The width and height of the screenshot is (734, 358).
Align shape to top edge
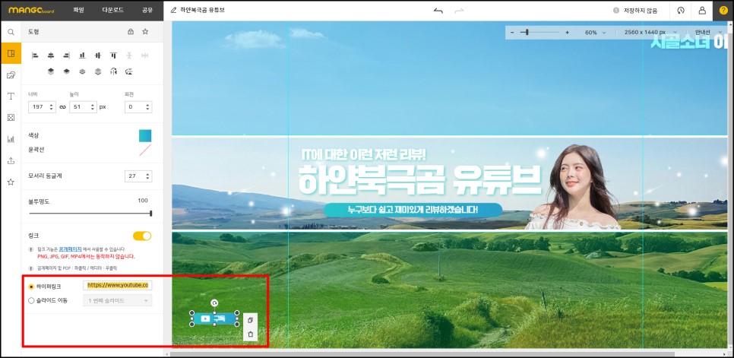click(113, 55)
